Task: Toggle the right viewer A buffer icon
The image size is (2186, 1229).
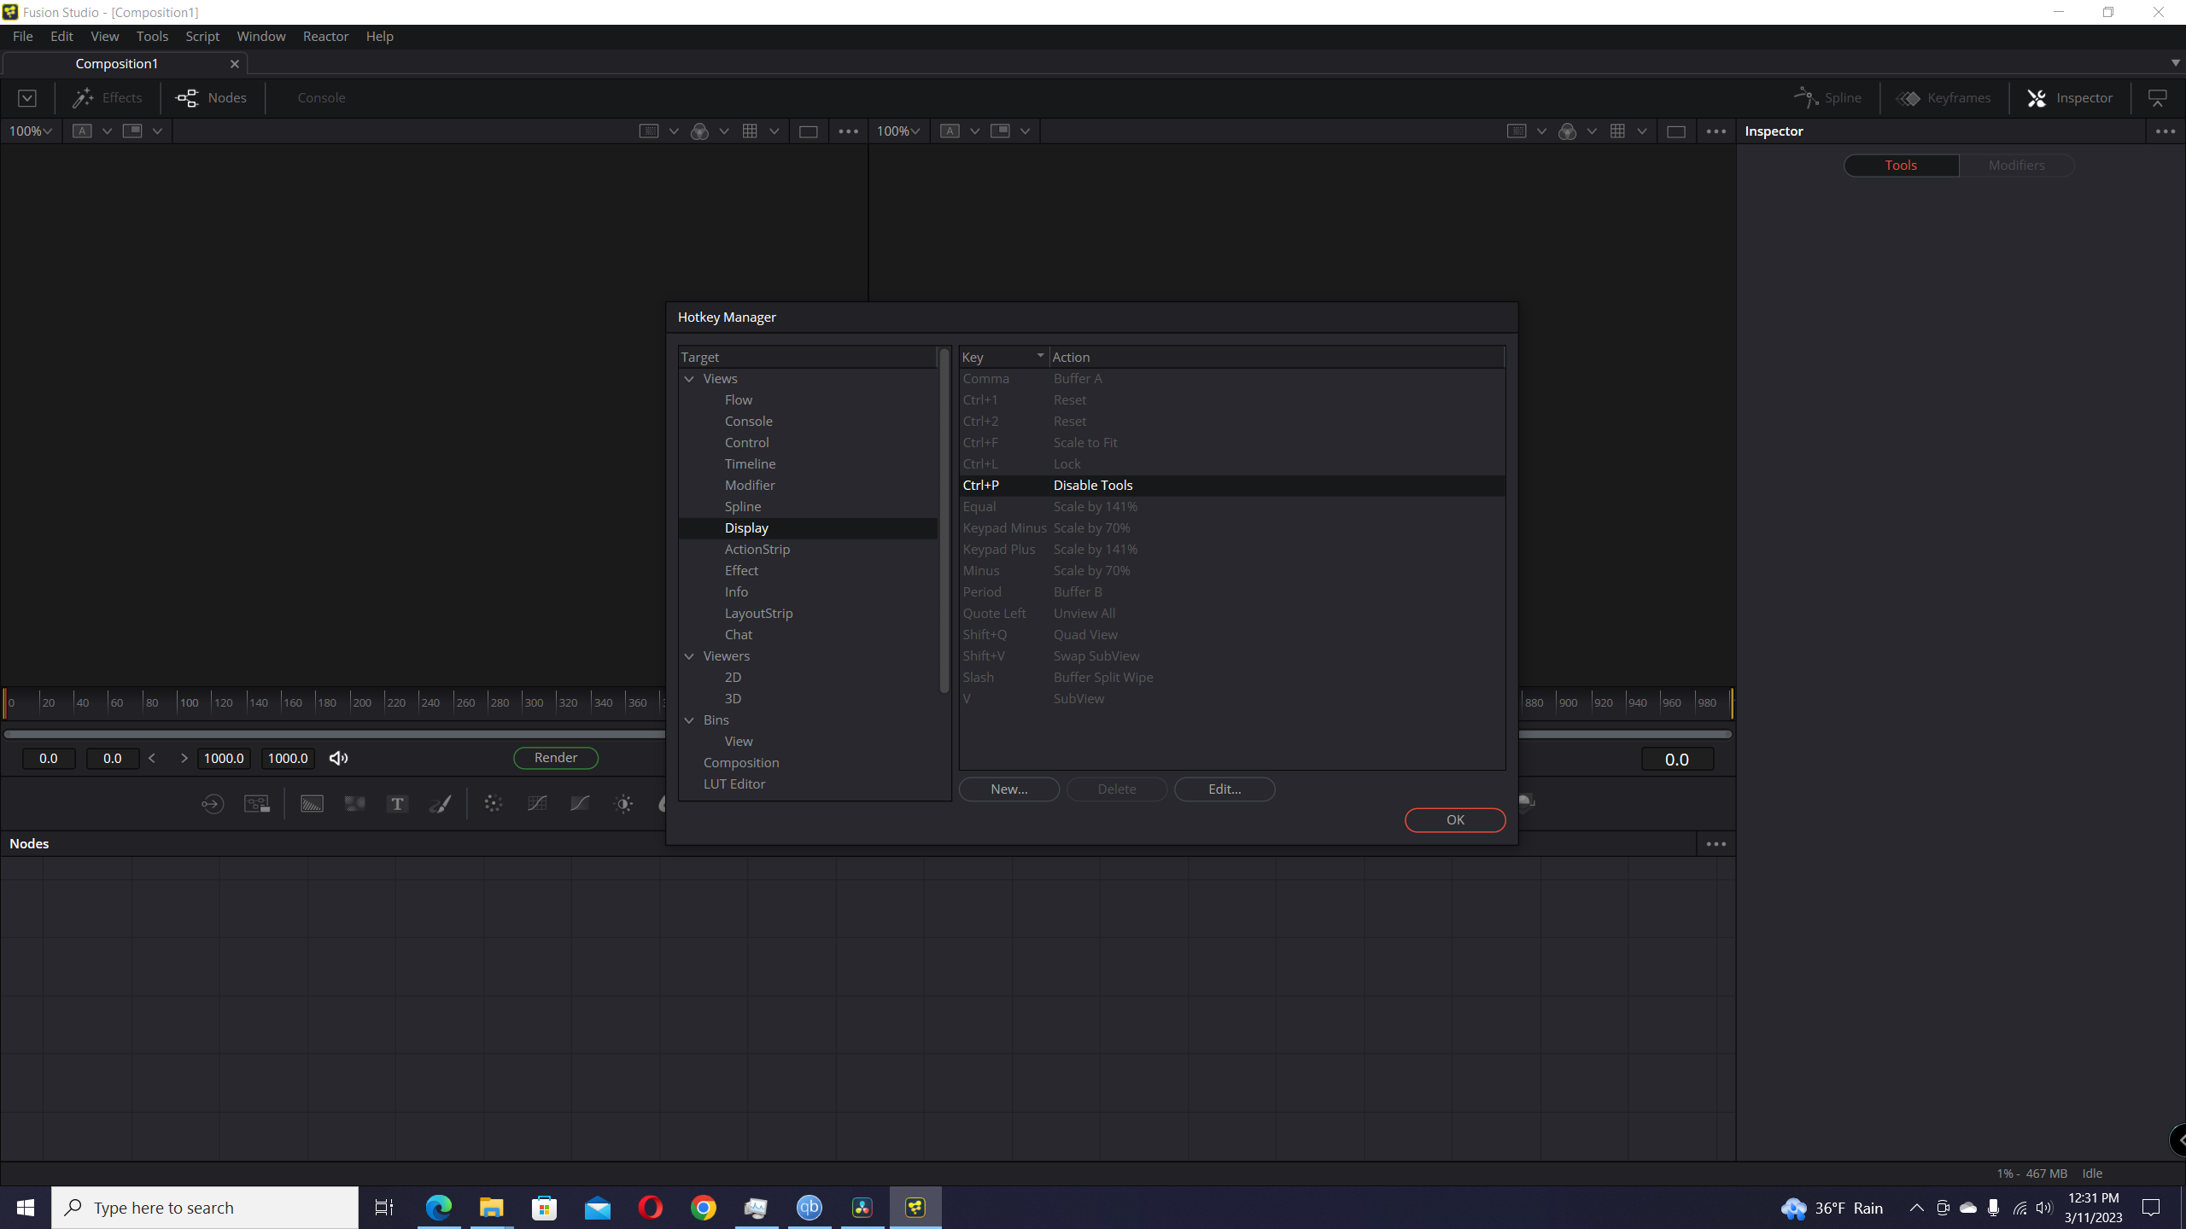Action: pos(950,131)
